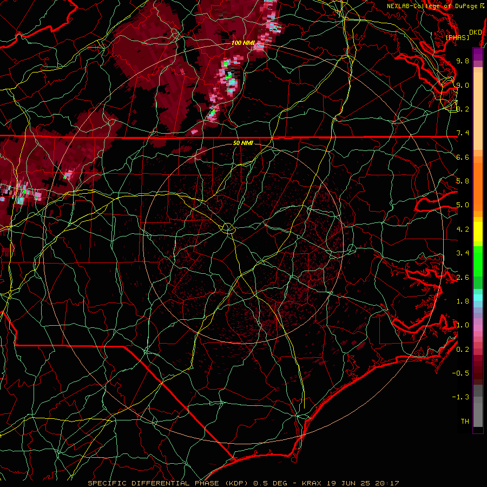Click the 100 NMI range ring label
Screen dimensions: 487x487
coord(243,43)
